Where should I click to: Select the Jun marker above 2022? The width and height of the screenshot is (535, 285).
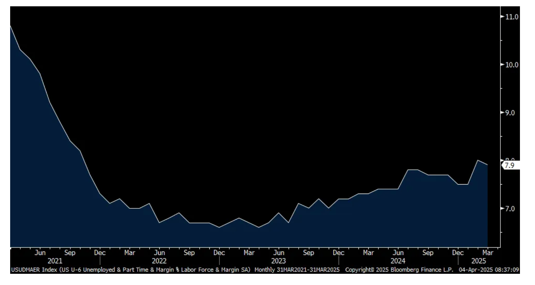coord(159,253)
